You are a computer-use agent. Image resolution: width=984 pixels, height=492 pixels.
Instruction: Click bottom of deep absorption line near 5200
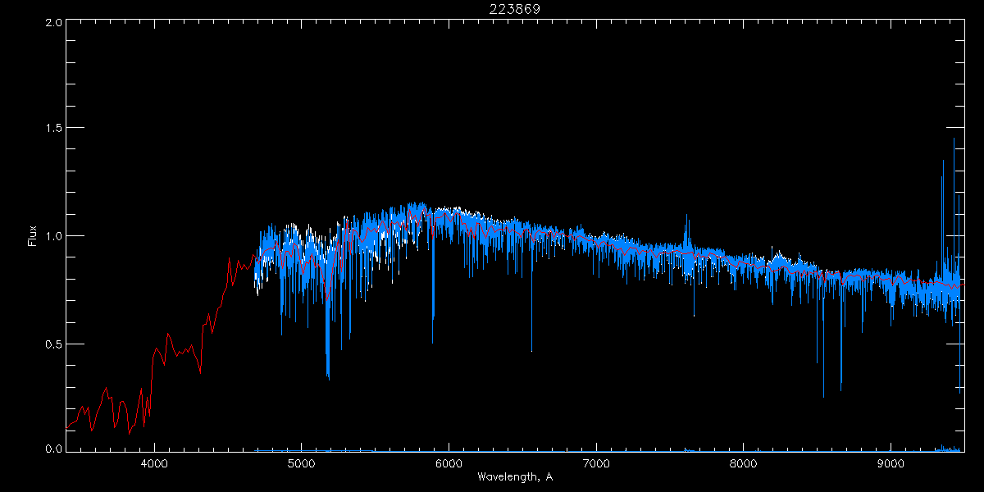coord(328,377)
